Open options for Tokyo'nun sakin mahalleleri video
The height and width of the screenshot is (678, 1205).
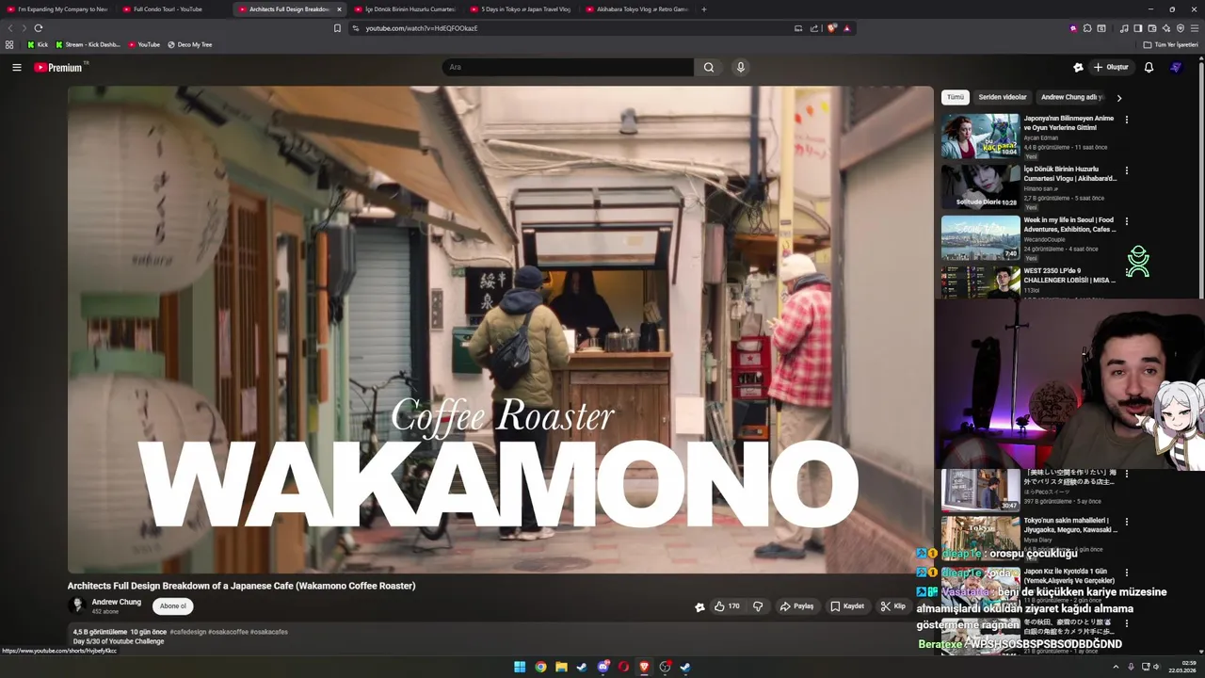pos(1126,521)
